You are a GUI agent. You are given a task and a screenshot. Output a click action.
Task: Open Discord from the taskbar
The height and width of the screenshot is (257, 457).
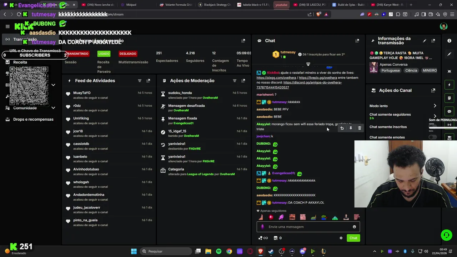pos(302,251)
